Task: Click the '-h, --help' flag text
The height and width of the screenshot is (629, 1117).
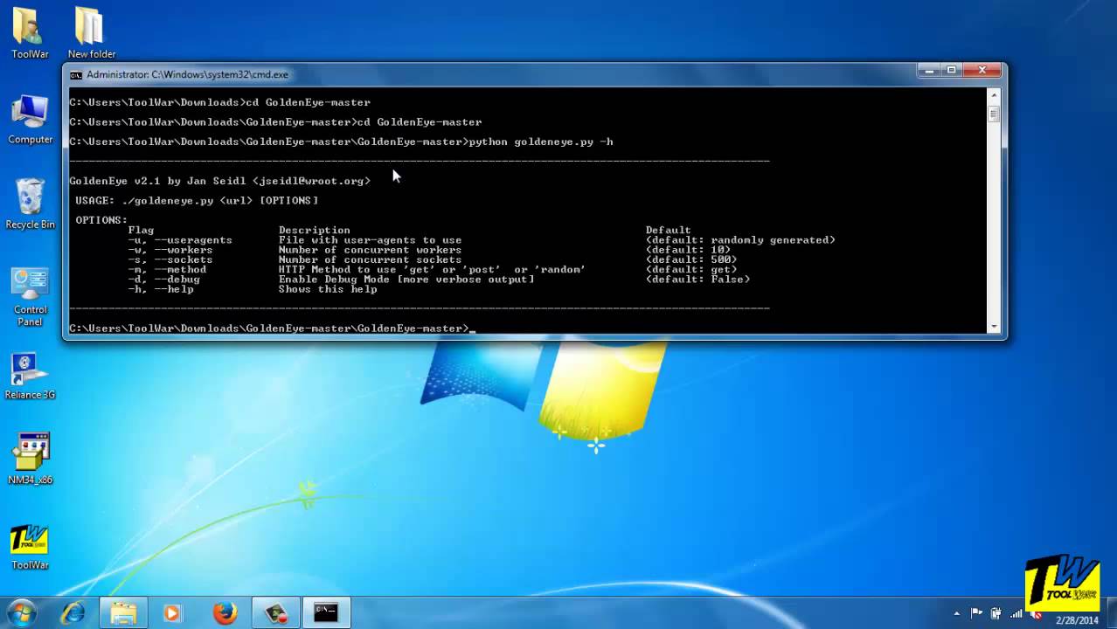Action: pos(161,289)
